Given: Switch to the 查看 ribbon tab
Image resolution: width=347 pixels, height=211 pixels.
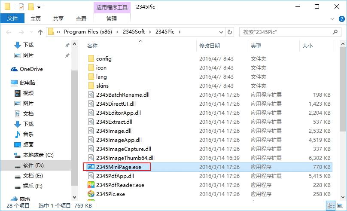Looking at the screenshot, I should [x=81, y=19].
